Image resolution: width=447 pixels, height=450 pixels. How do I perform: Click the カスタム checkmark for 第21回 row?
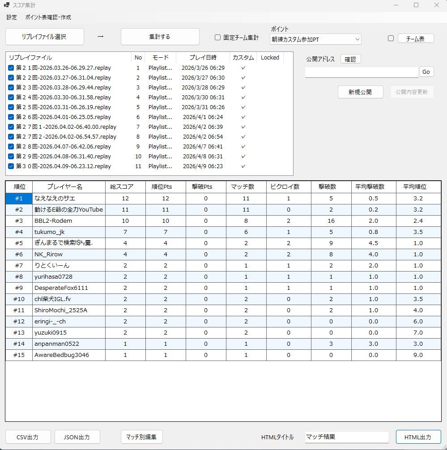click(x=243, y=68)
